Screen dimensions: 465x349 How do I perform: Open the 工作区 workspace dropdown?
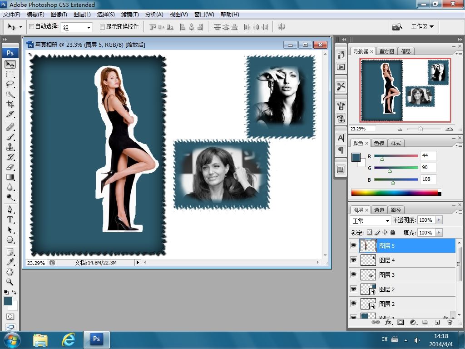click(422, 26)
